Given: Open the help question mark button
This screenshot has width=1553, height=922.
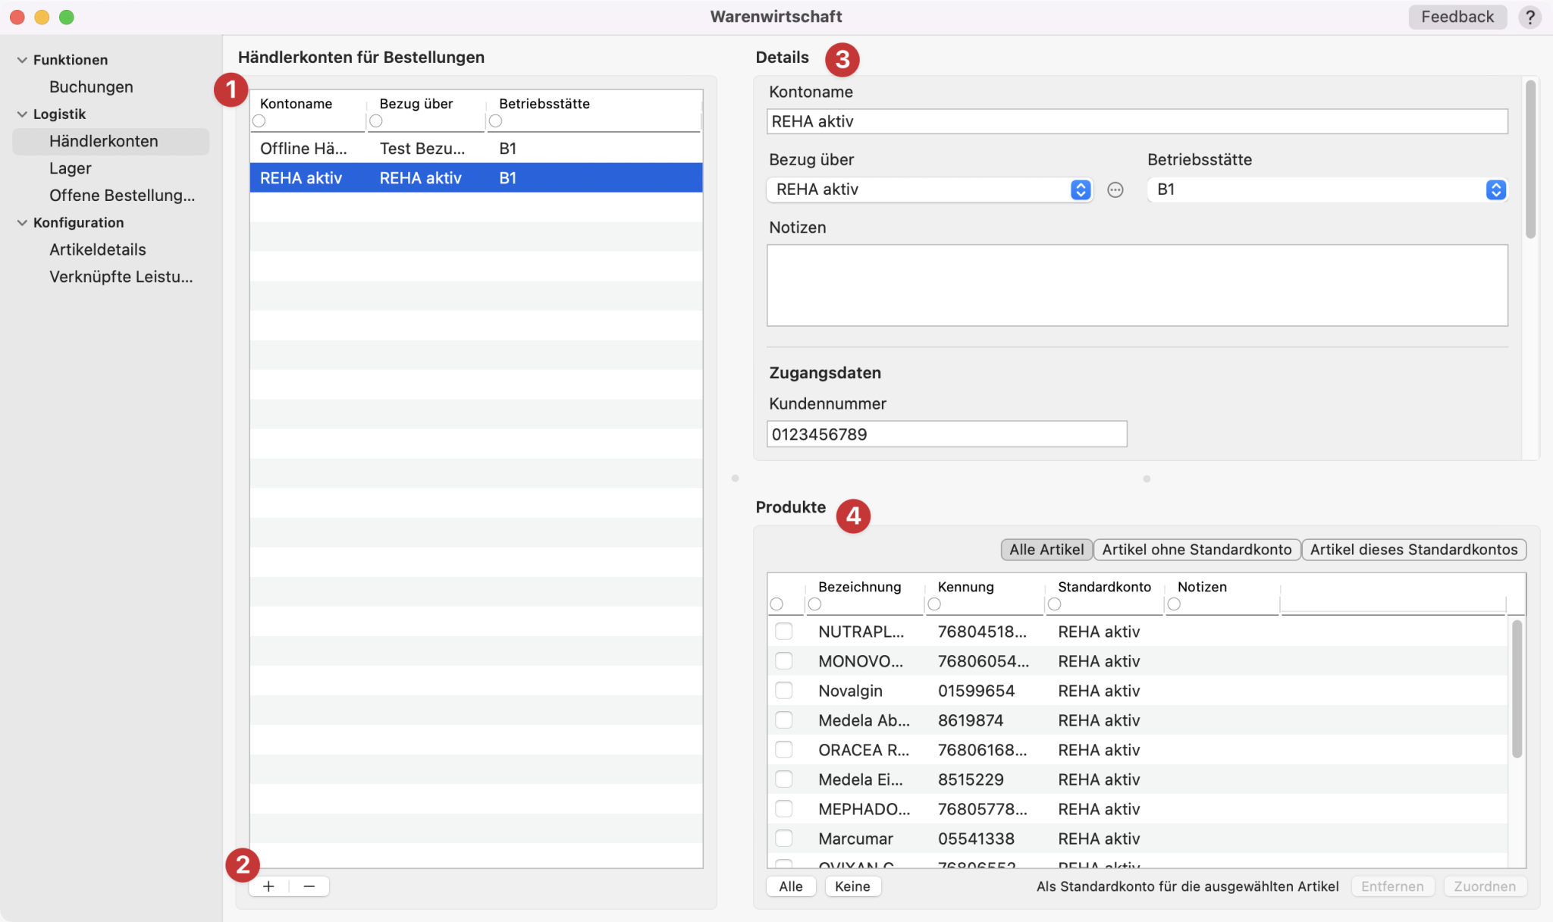Looking at the screenshot, I should click(1529, 17).
